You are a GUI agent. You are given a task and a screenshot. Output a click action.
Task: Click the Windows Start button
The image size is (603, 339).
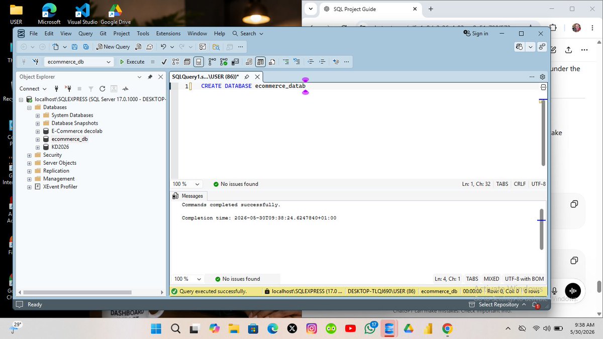pyautogui.click(x=156, y=328)
